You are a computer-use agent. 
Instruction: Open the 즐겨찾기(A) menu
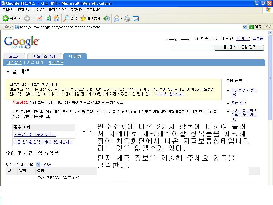point(58,10)
